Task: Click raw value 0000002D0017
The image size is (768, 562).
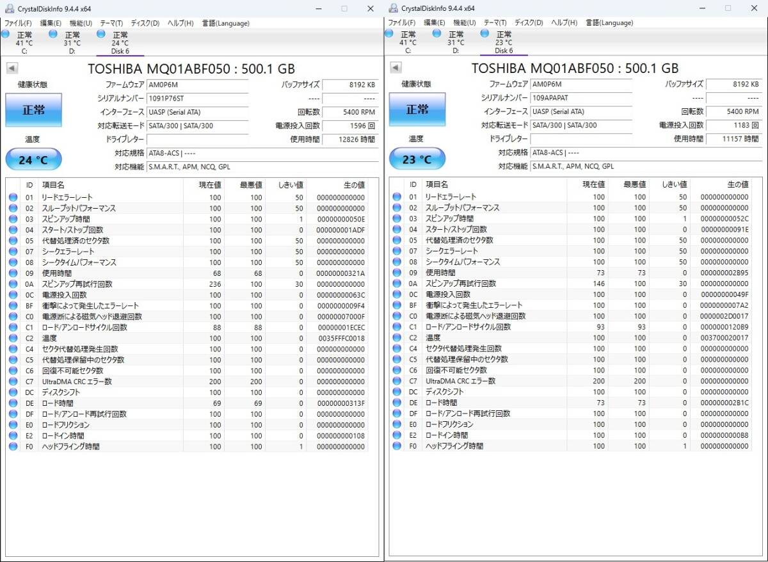Action: [x=724, y=316]
